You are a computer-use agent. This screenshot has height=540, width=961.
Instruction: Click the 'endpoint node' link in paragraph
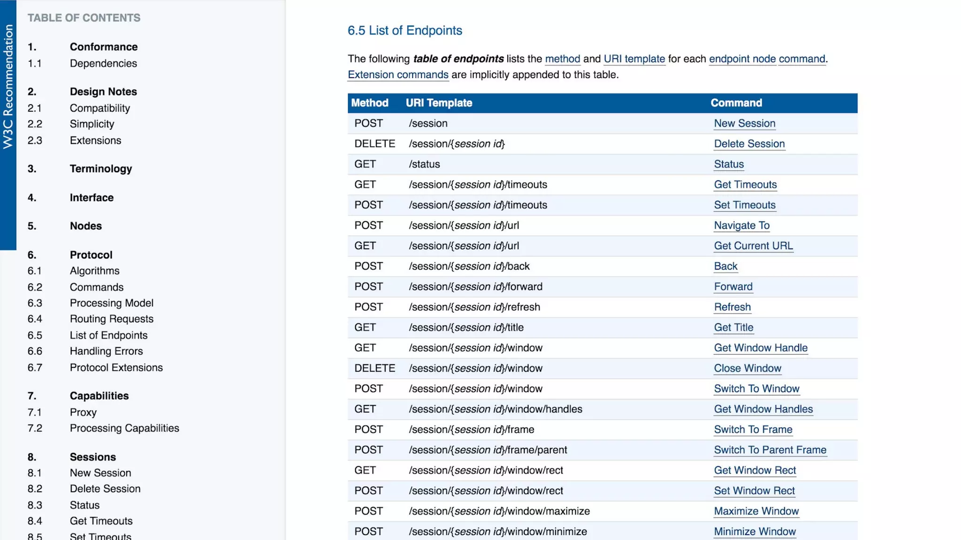pyautogui.click(x=742, y=59)
